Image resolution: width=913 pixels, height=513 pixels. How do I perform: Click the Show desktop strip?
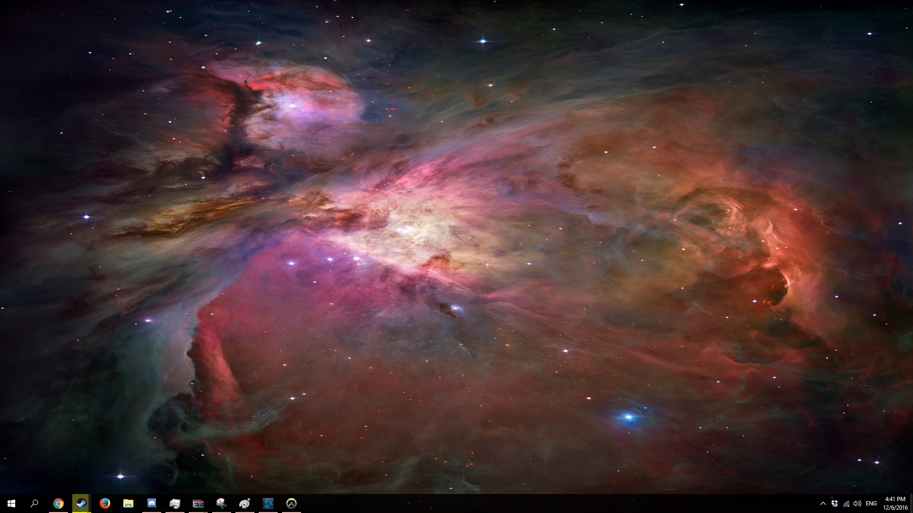(x=911, y=503)
